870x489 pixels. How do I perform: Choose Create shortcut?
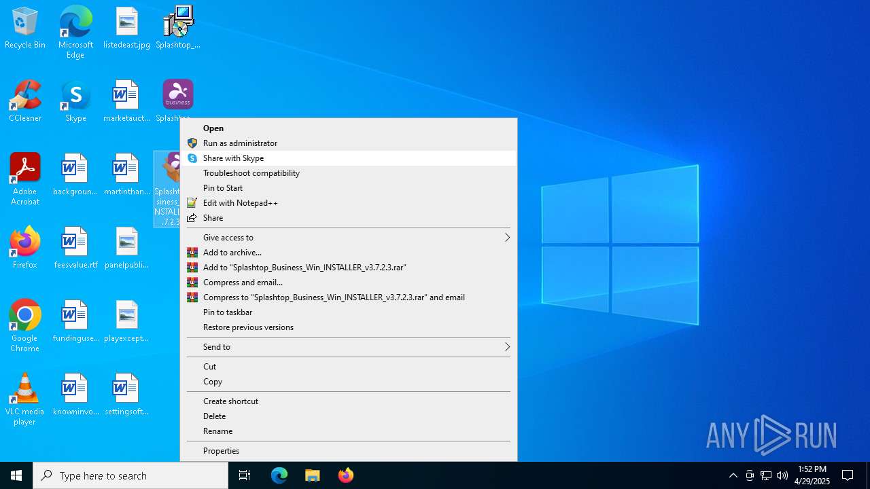(349, 401)
